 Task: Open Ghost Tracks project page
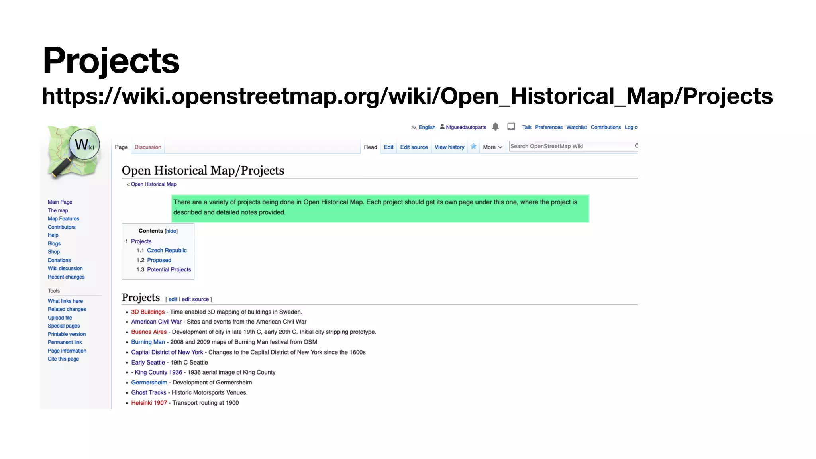click(x=149, y=392)
